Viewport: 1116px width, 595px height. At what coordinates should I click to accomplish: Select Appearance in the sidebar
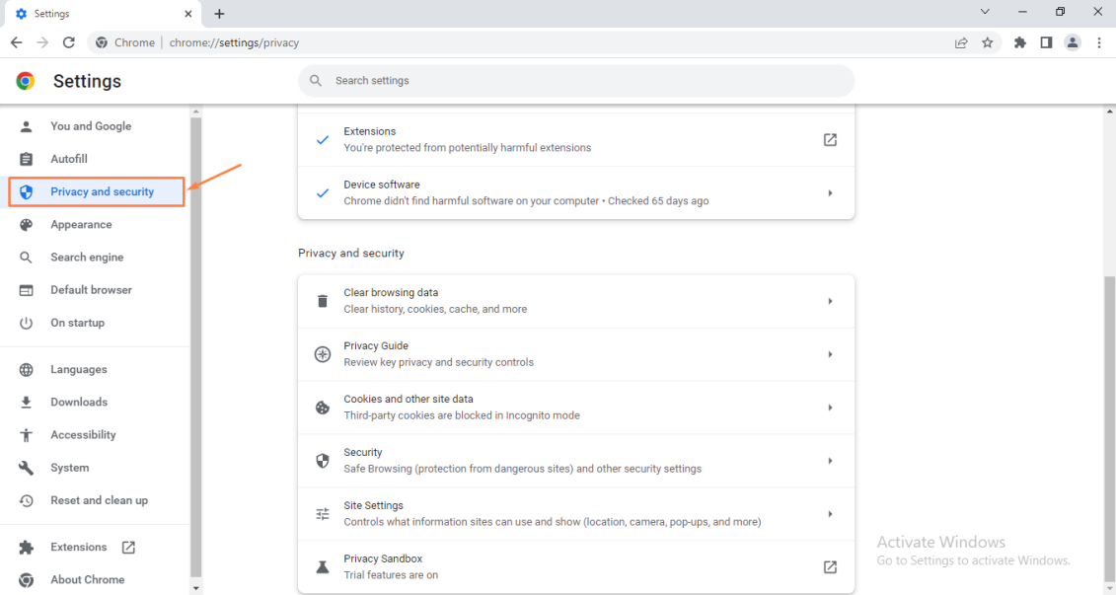click(x=81, y=225)
